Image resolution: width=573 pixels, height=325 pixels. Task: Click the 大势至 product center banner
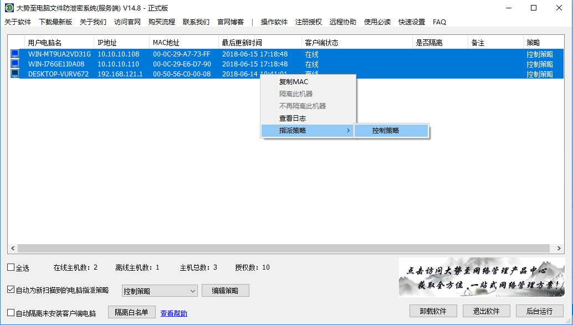click(482, 277)
